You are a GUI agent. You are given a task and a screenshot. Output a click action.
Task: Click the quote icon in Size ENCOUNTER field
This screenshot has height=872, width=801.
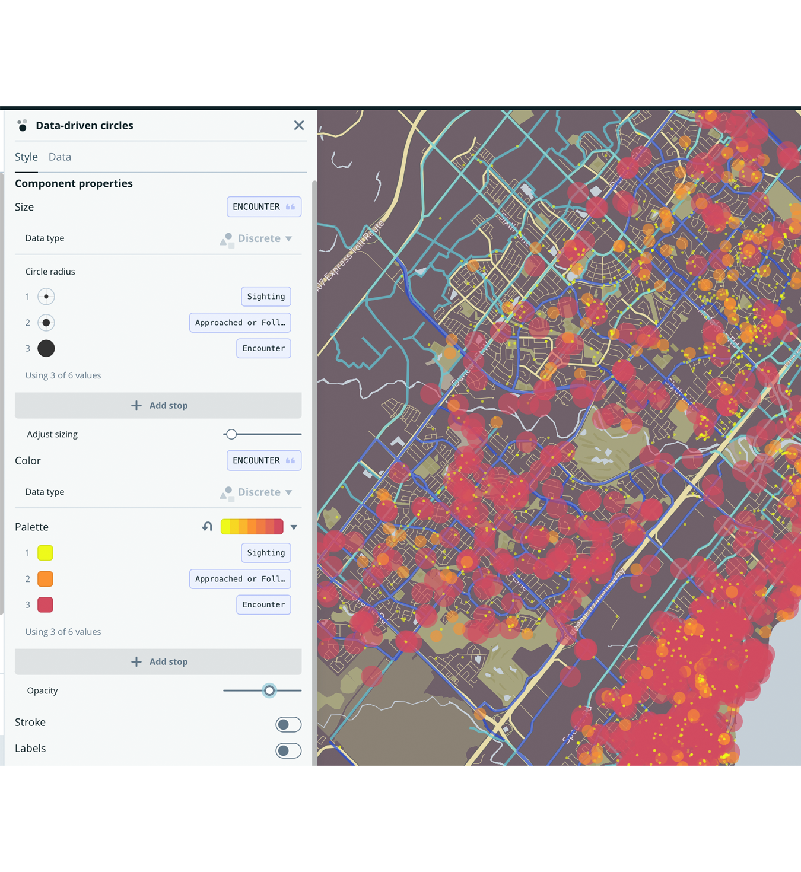(290, 207)
